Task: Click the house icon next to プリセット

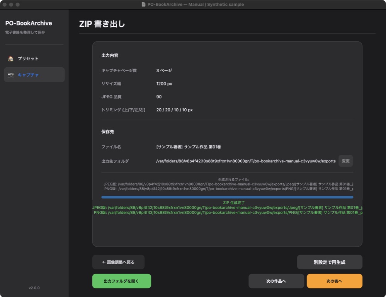Action: pos(10,59)
